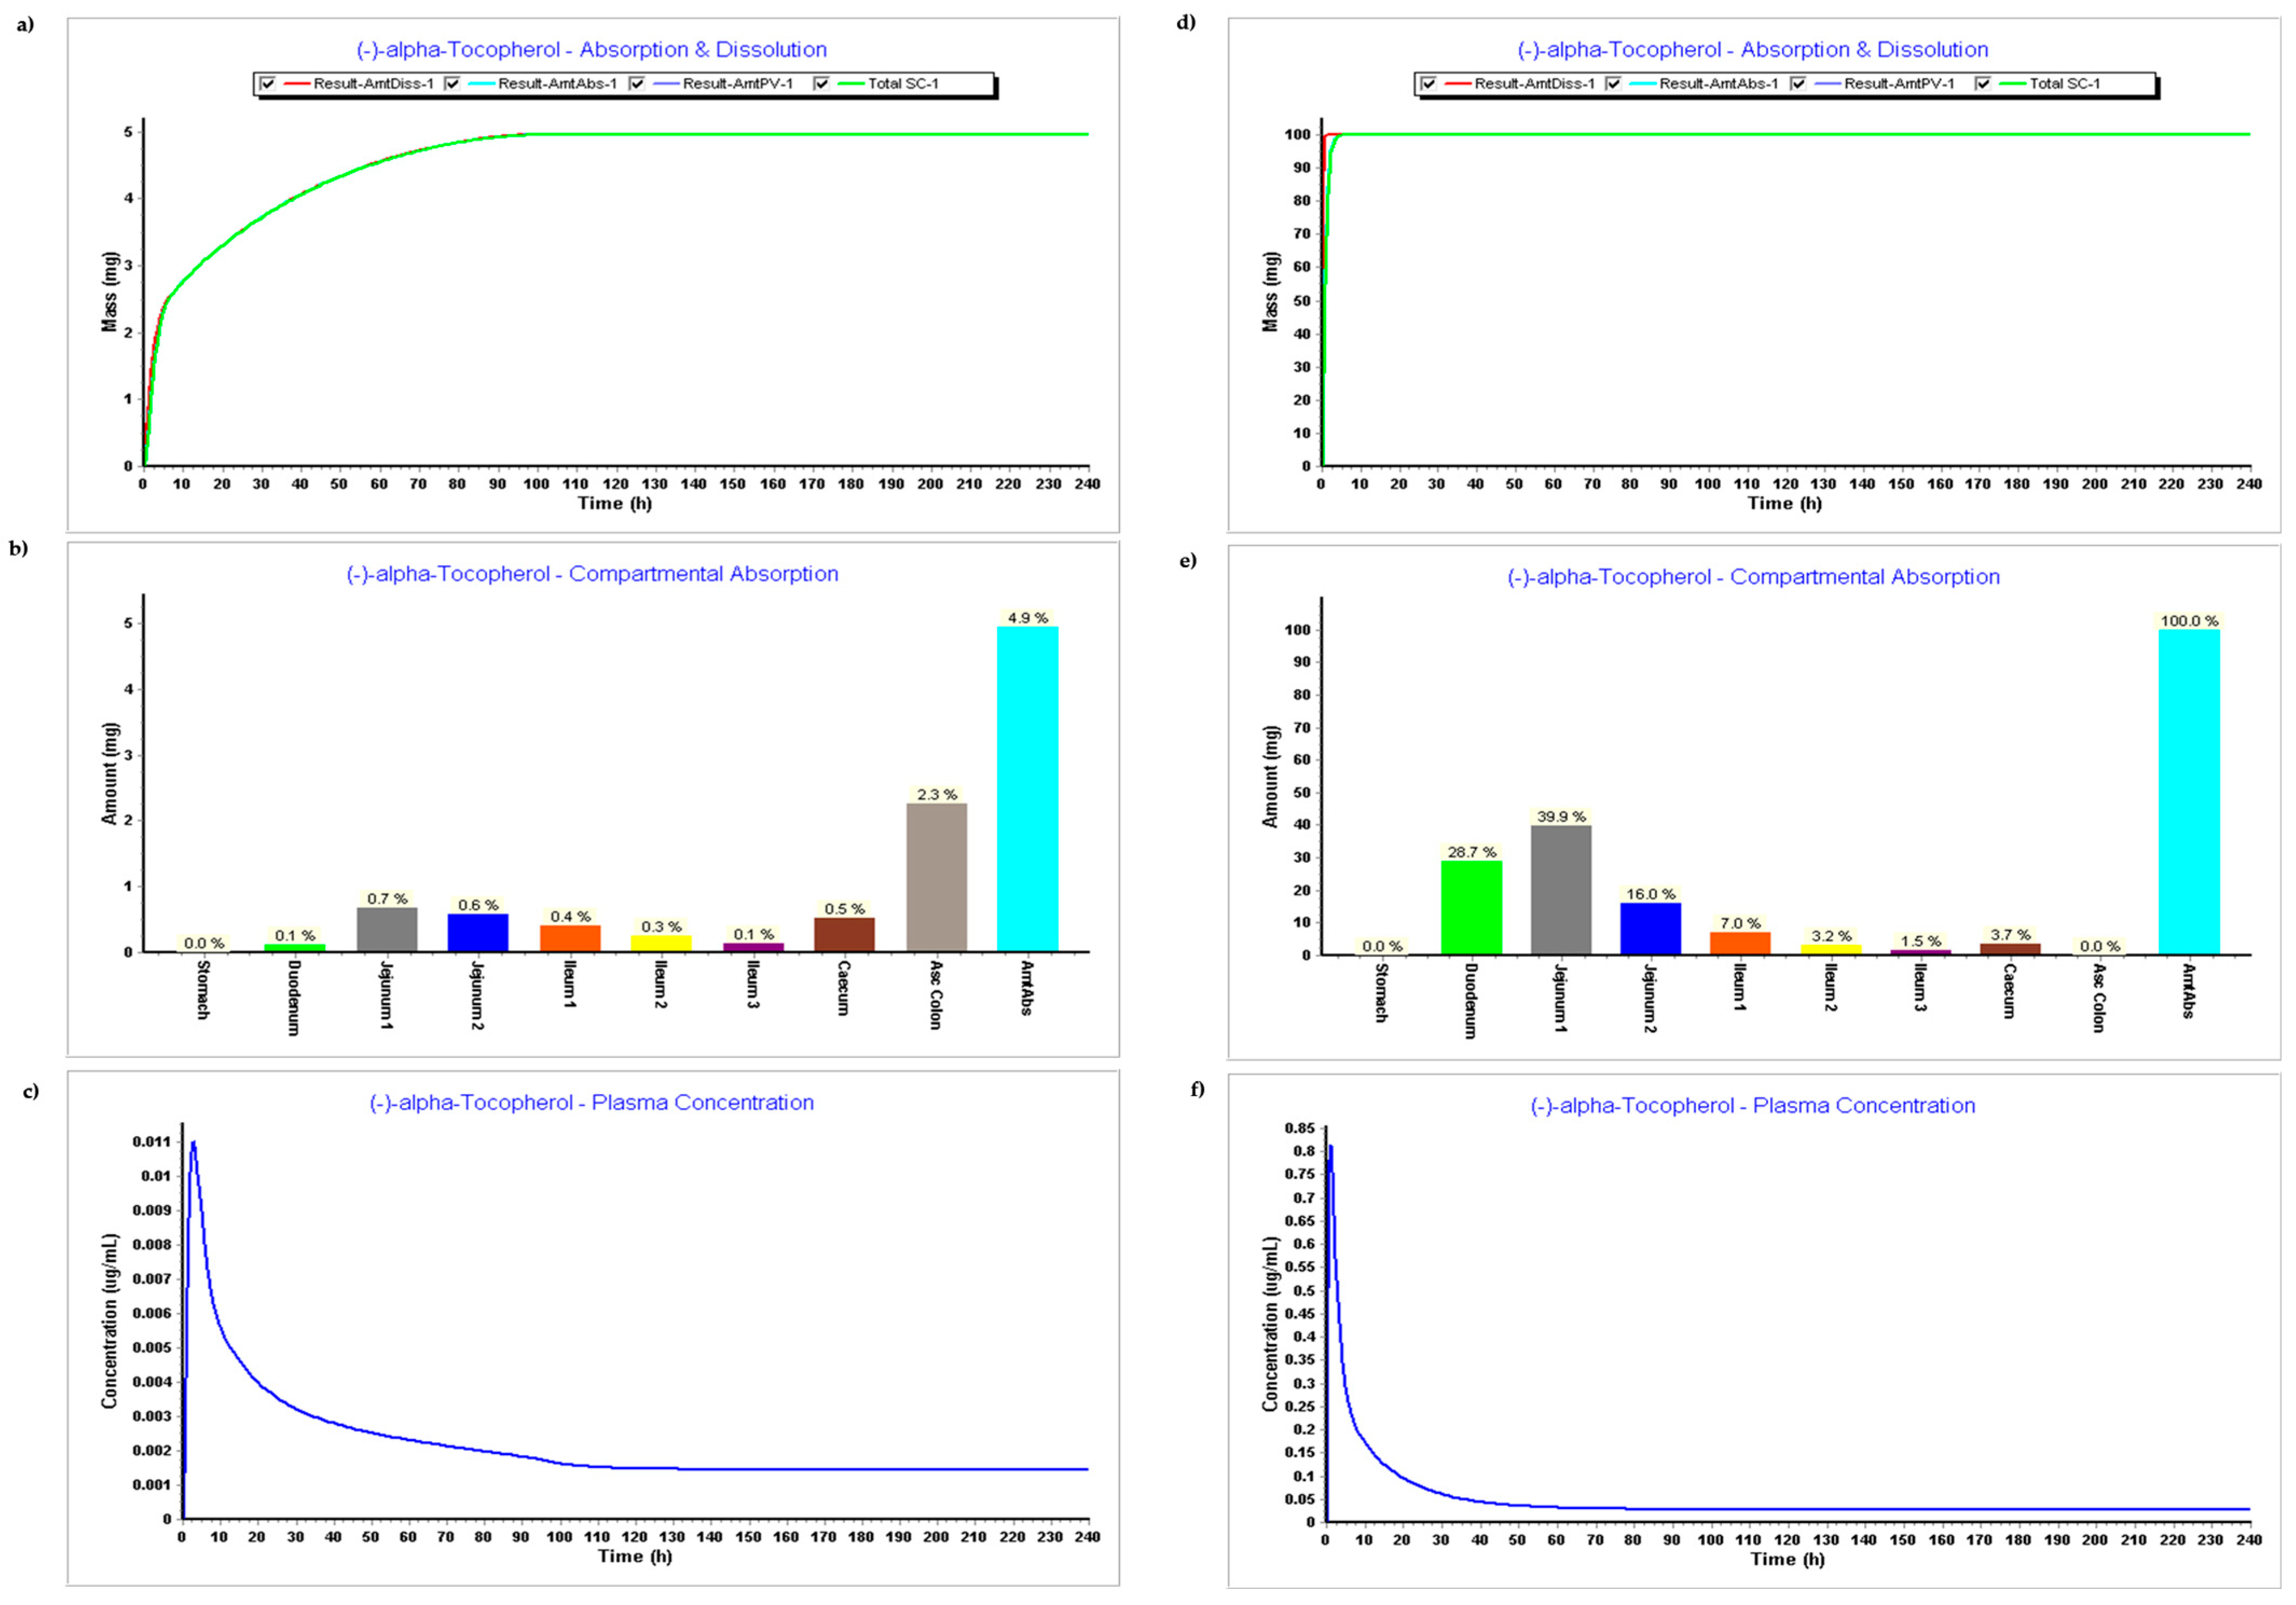Click the green Total SC-1 swatch in panel d legend
The image size is (2296, 1605).
coord(2012,84)
